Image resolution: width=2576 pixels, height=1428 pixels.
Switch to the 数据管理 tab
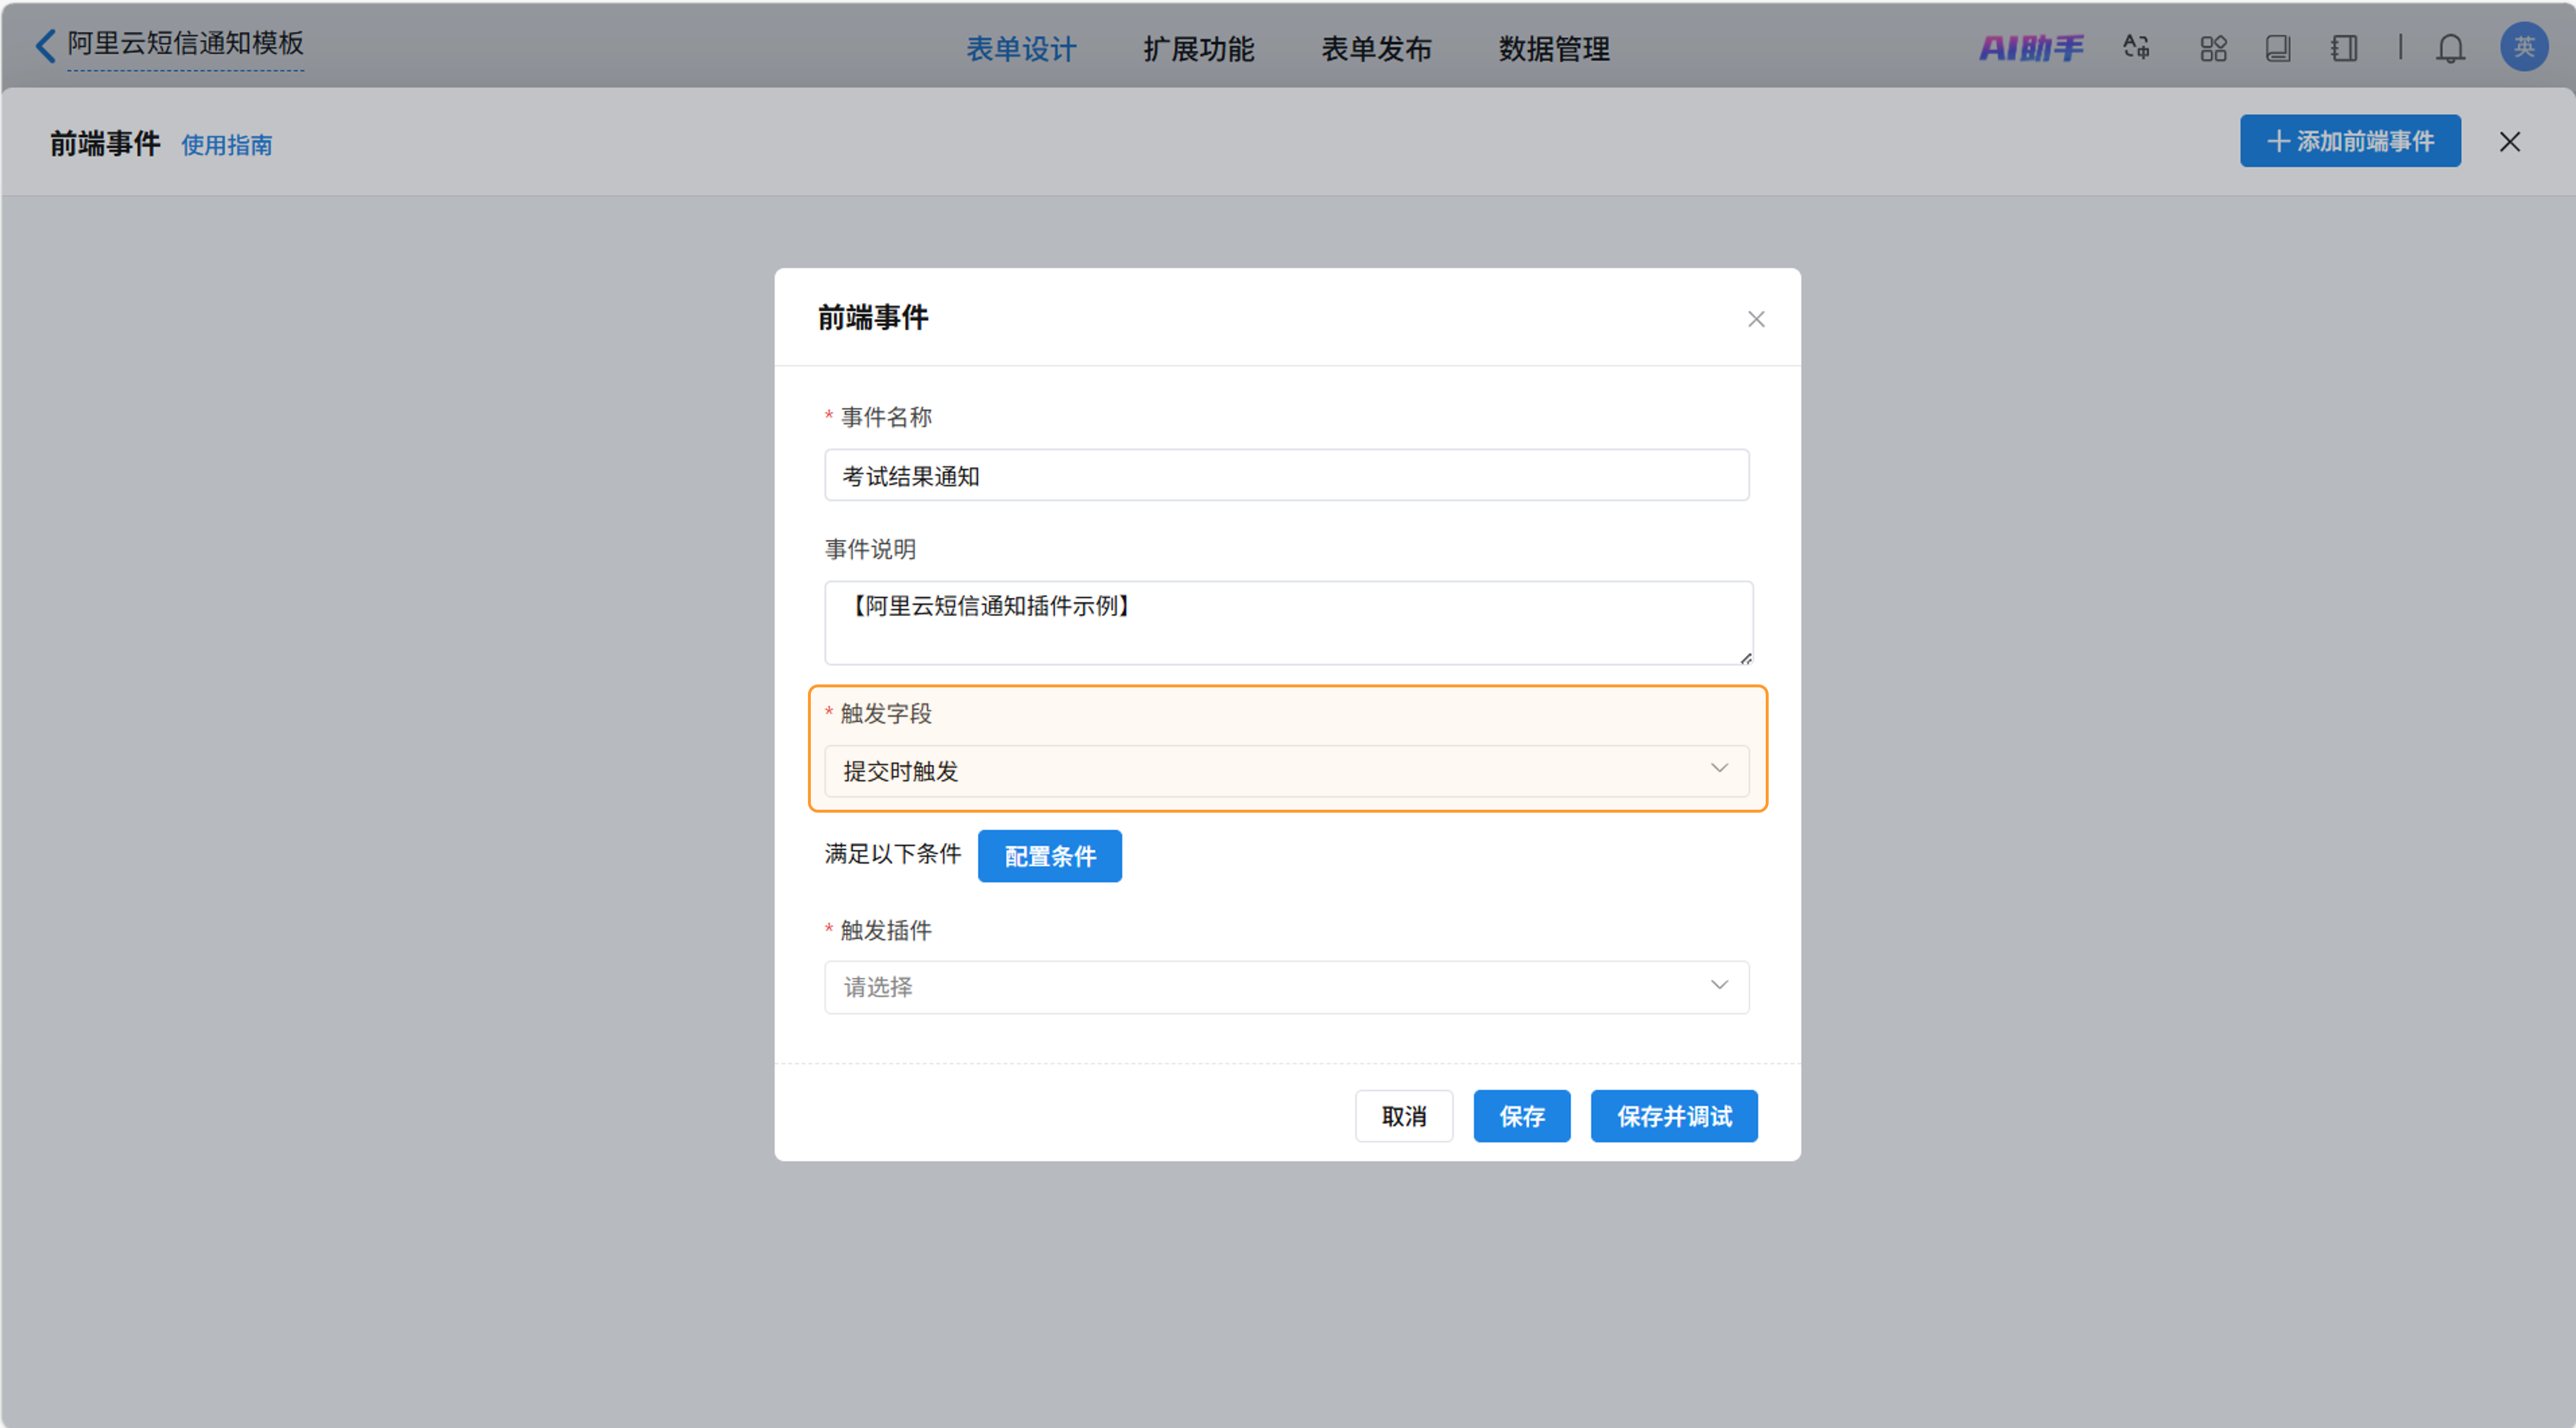(x=1553, y=49)
